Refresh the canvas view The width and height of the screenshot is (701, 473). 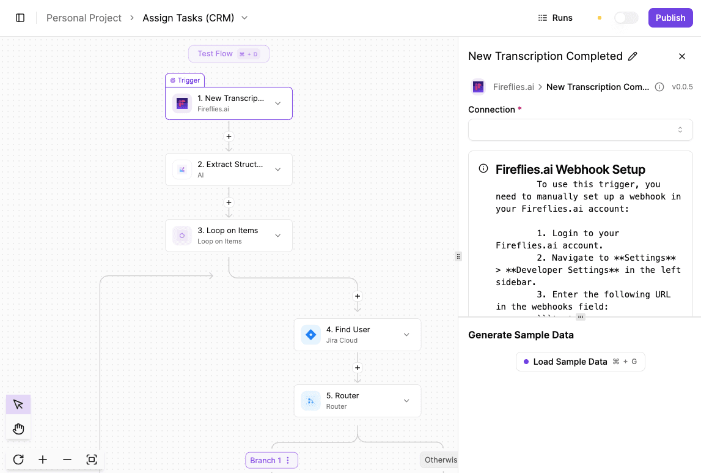point(18,460)
